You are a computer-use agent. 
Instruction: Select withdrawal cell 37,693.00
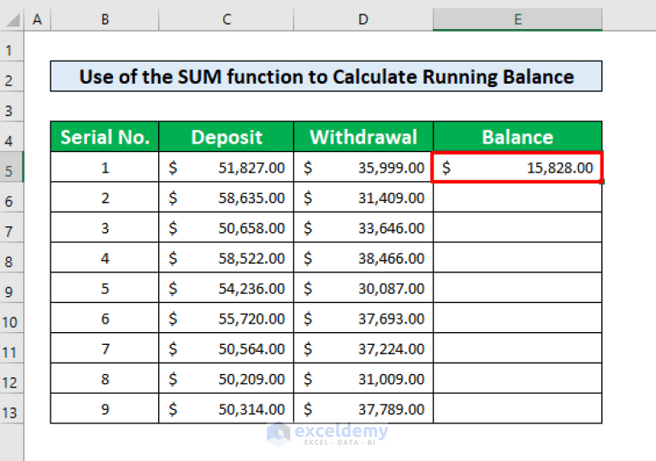pyautogui.click(x=363, y=318)
